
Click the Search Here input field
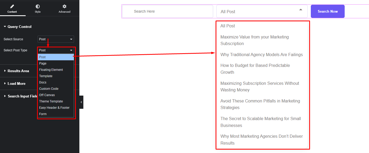[x=167, y=12]
